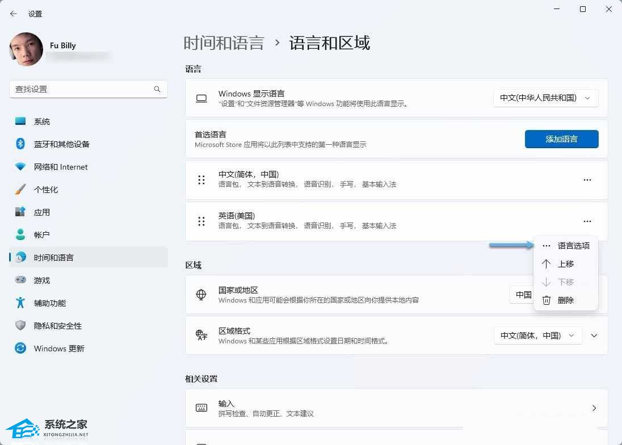622x445 pixels.
Task: Click the globe icon for 国家或地区
Action: (x=201, y=295)
